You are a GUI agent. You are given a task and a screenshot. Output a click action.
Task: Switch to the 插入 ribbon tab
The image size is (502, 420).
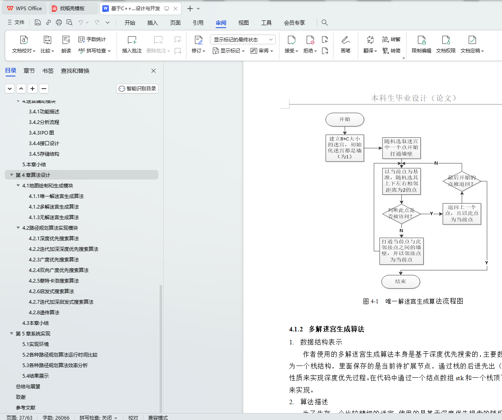pos(153,23)
